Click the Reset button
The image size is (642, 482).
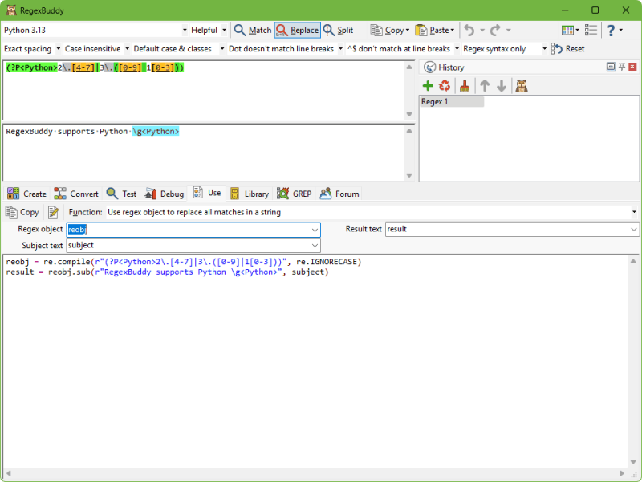coord(568,49)
